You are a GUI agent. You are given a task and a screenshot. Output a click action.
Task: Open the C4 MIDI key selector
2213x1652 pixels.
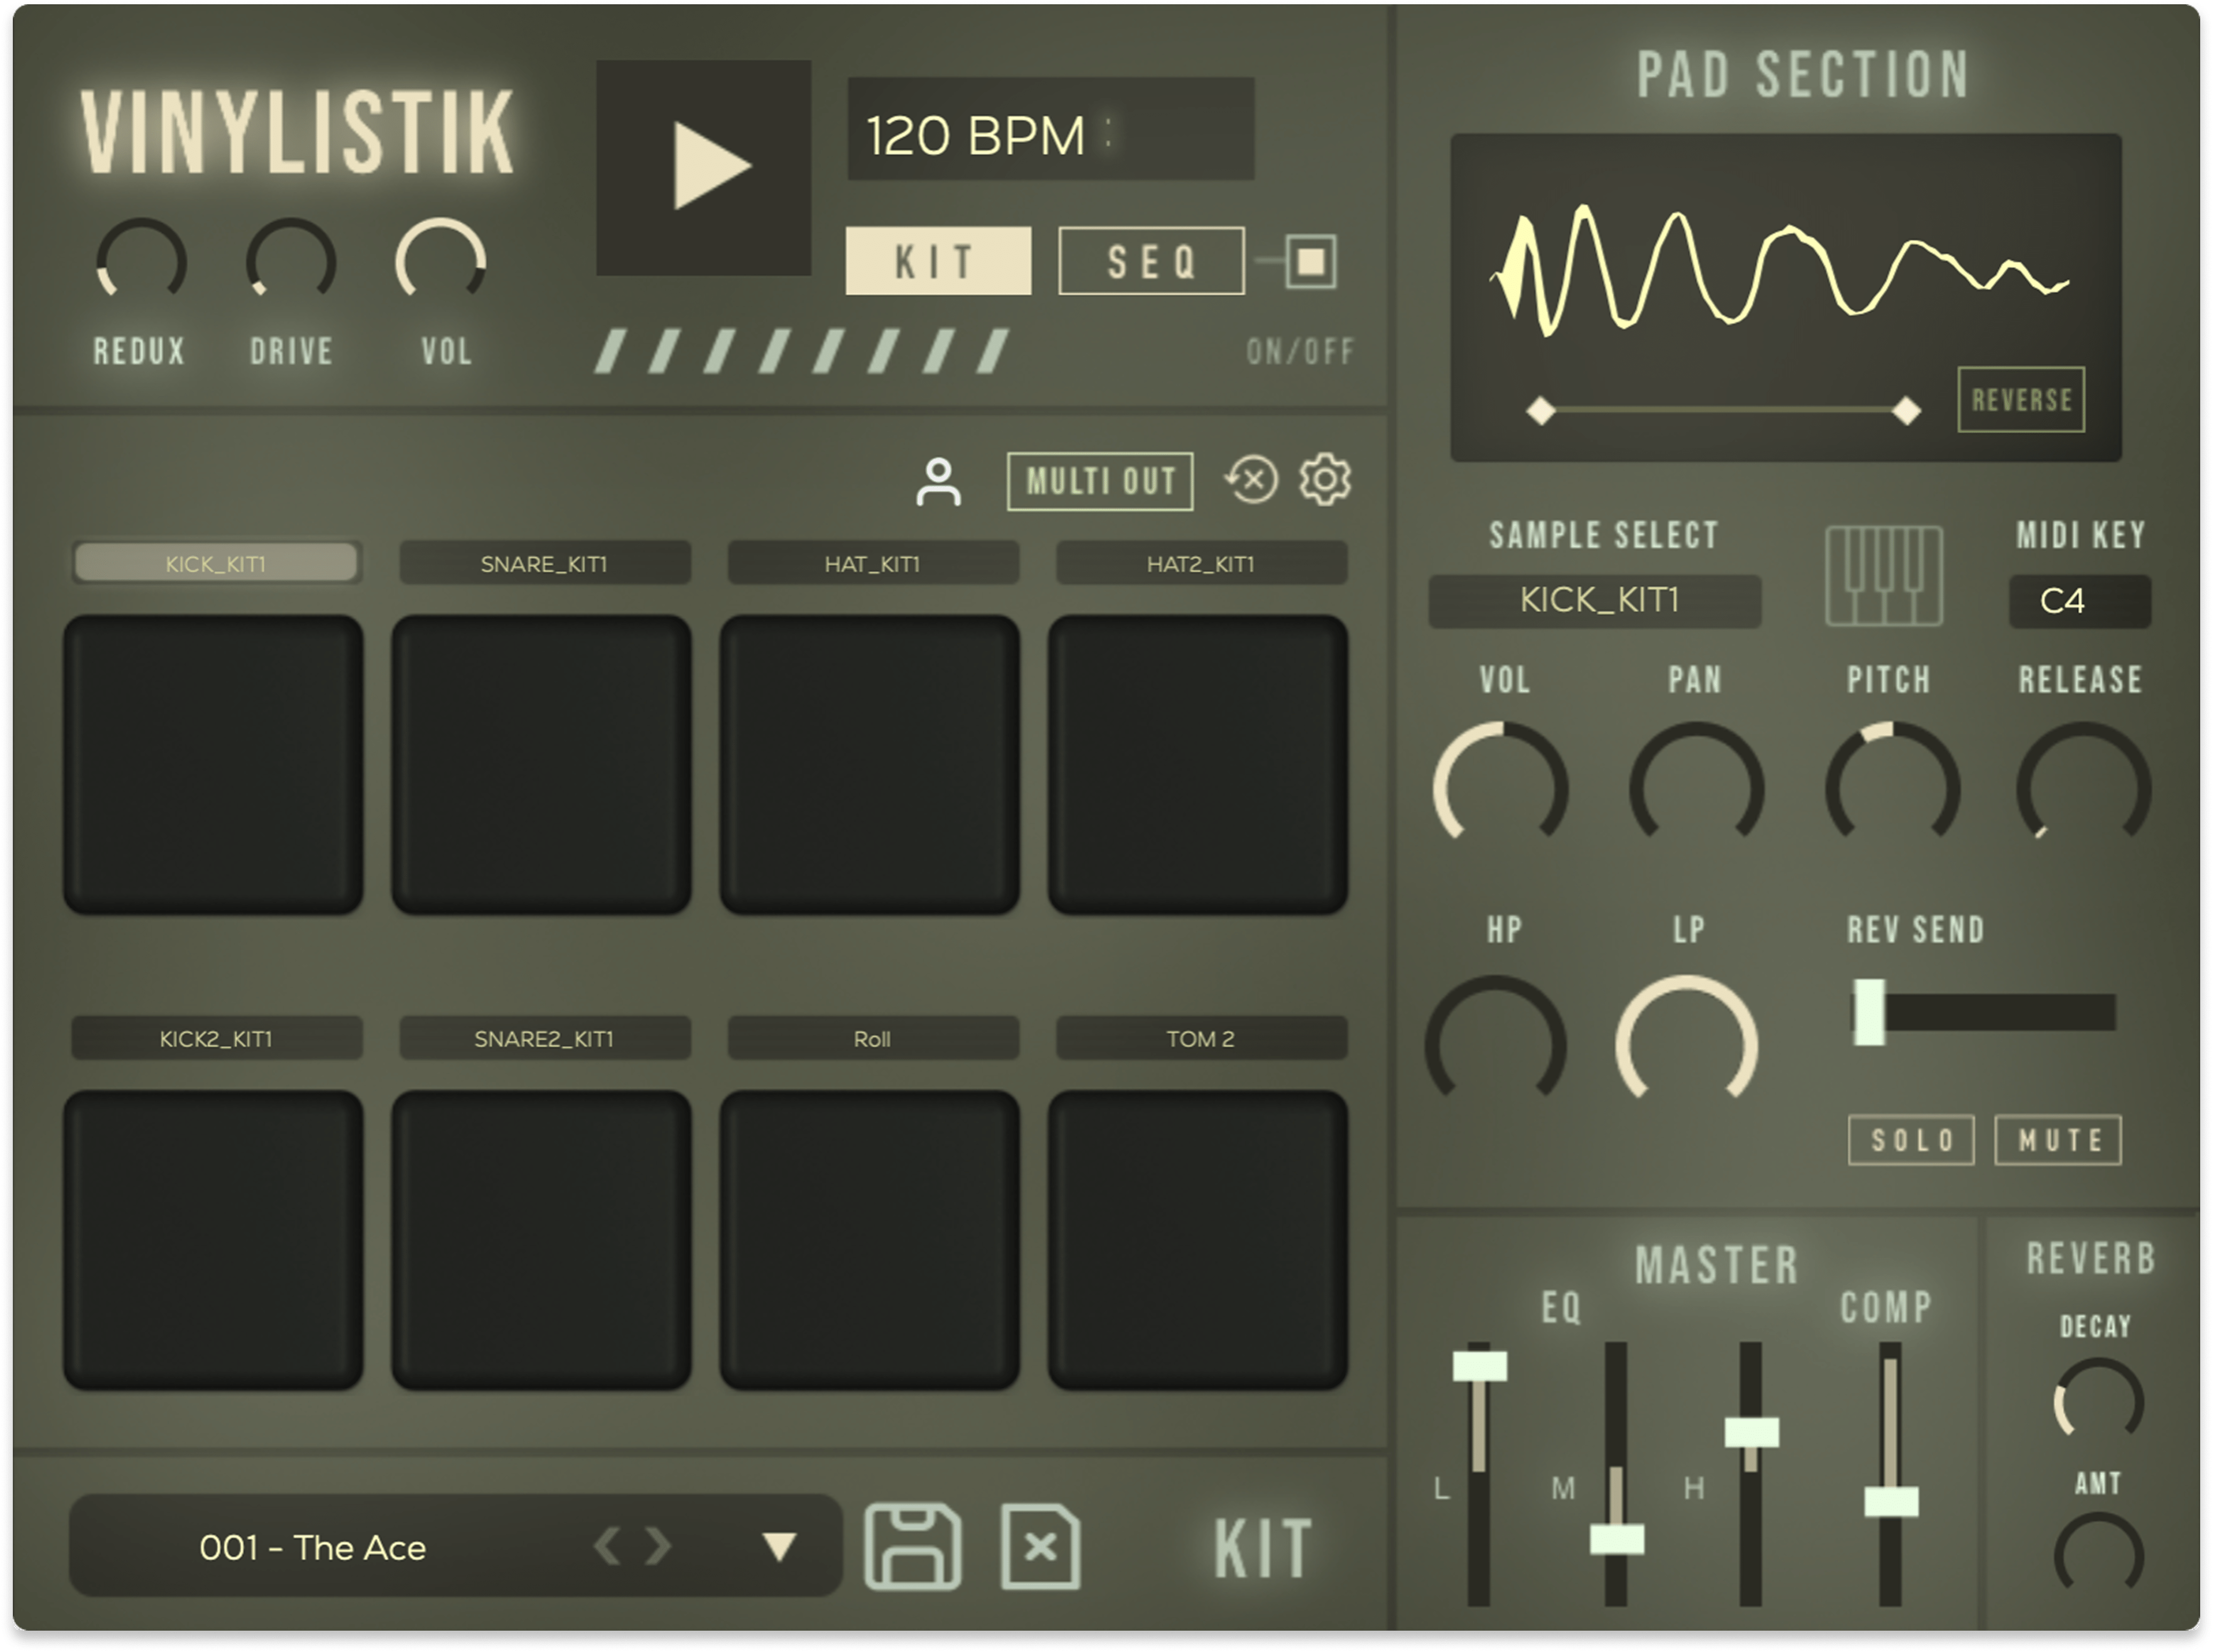2079,601
